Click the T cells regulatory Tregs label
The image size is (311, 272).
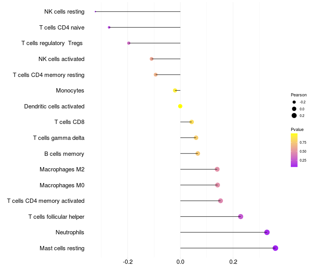click(x=52, y=43)
